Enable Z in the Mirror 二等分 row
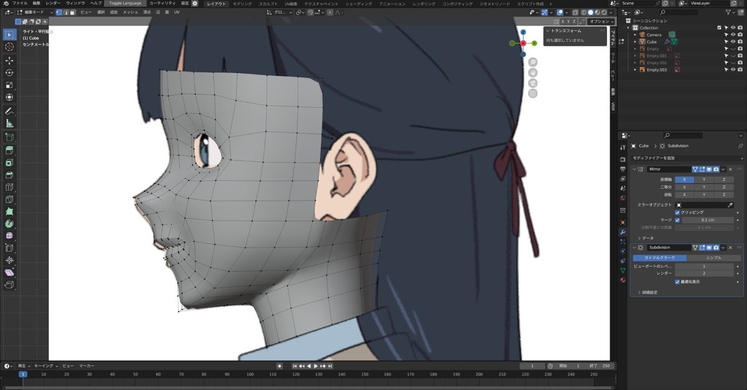The height and width of the screenshot is (390, 747). pyautogui.click(x=724, y=187)
